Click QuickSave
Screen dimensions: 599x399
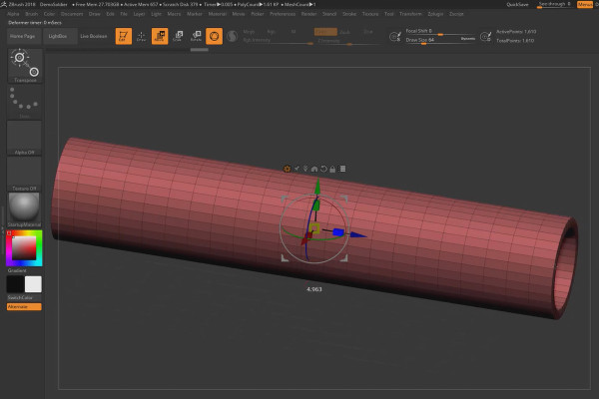pyautogui.click(x=517, y=5)
